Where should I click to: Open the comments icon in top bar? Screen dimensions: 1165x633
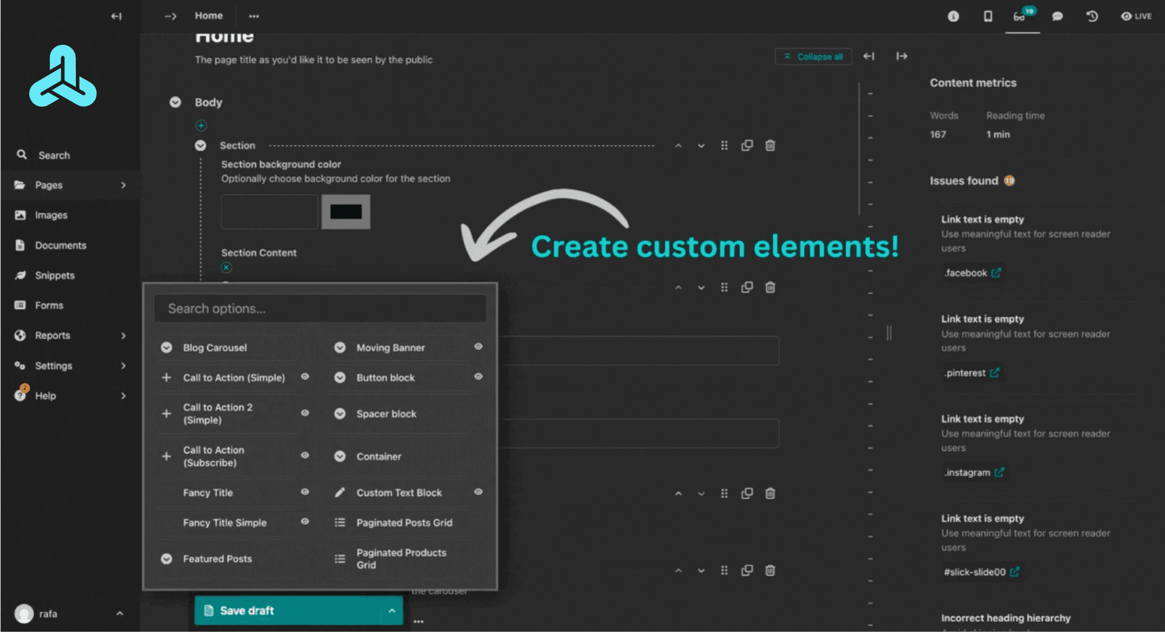coord(1057,16)
